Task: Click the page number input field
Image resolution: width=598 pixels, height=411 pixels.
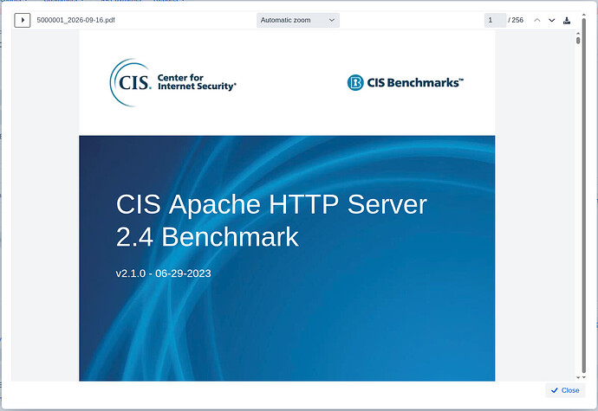Action: coord(495,20)
